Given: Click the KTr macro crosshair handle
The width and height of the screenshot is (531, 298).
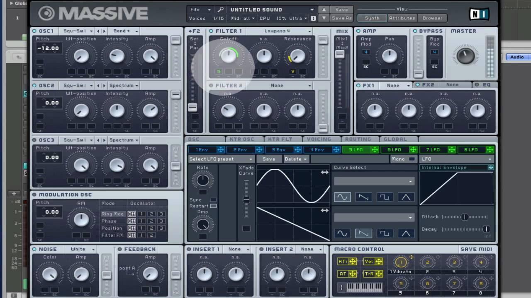Looking at the screenshot, I should click(353, 262).
